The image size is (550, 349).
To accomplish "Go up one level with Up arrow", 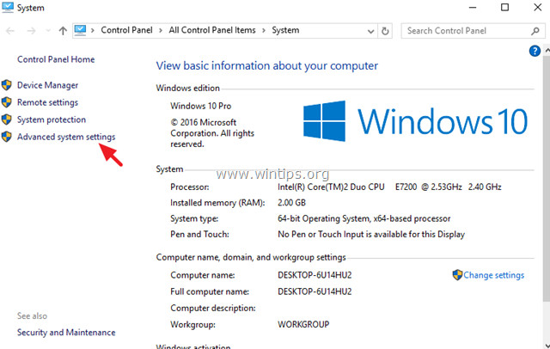I will [x=63, y=31].
